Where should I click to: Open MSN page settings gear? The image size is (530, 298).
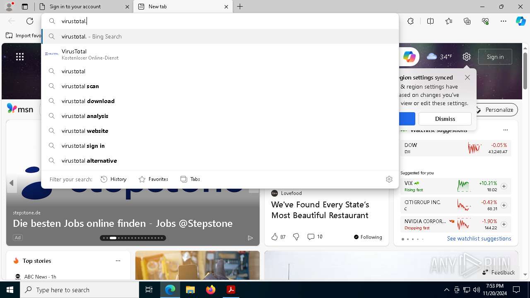[467, 57]
